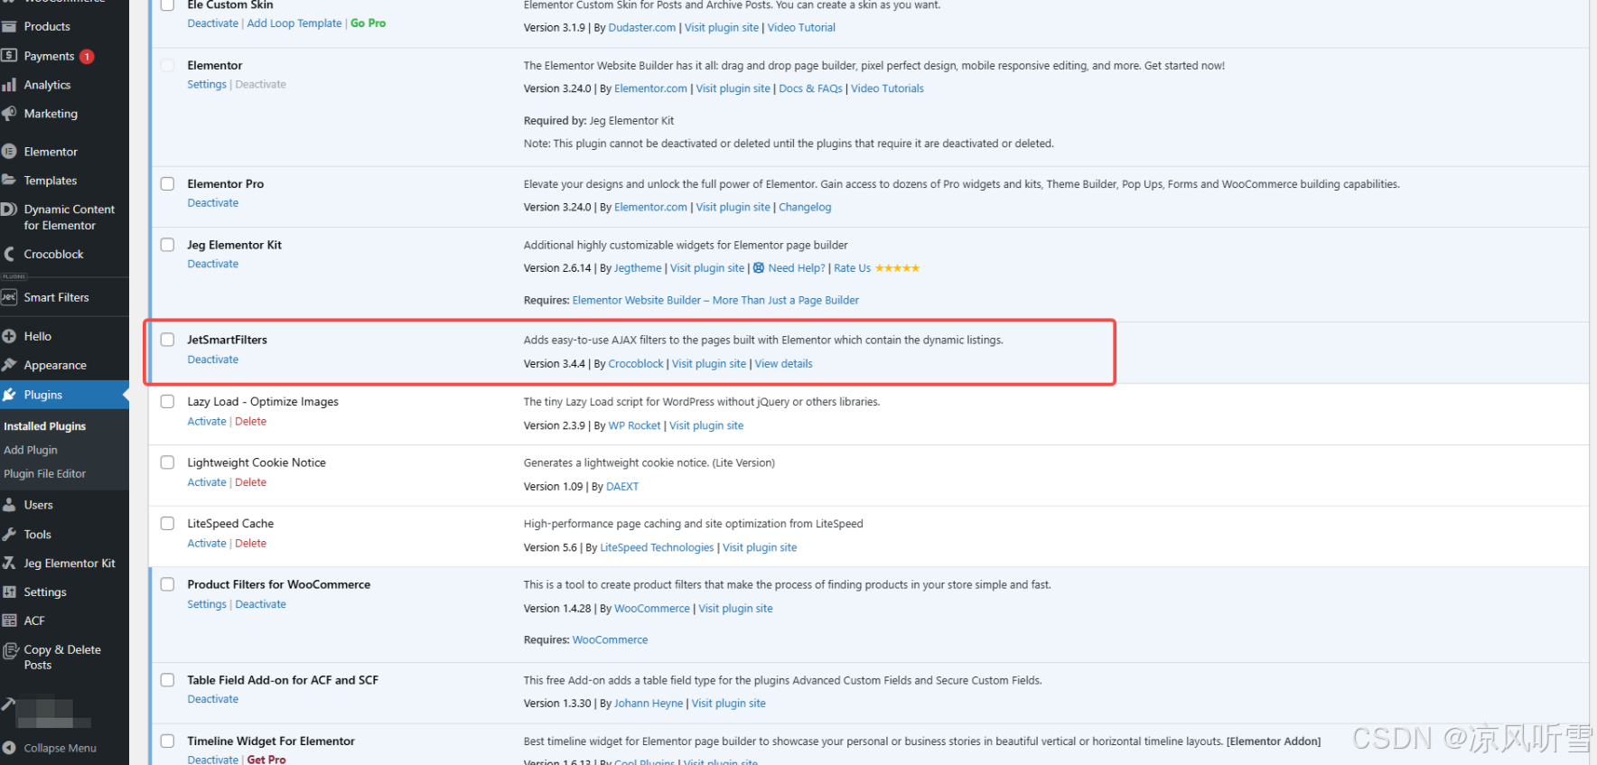The height and width of the screenshot is (765, 1597).
Task: Select the Table Field Add-on checkbox
Action: [x=167, y=680]
